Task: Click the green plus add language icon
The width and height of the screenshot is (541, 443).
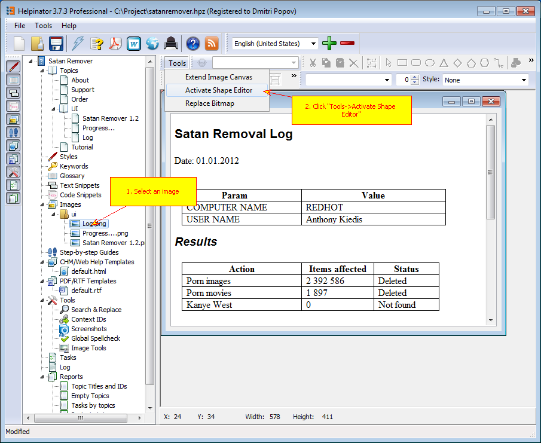Action: pyautogui.click(x=329, y=43)
